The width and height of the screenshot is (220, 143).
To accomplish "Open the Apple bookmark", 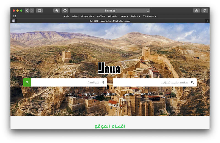I will click(66, 16).
